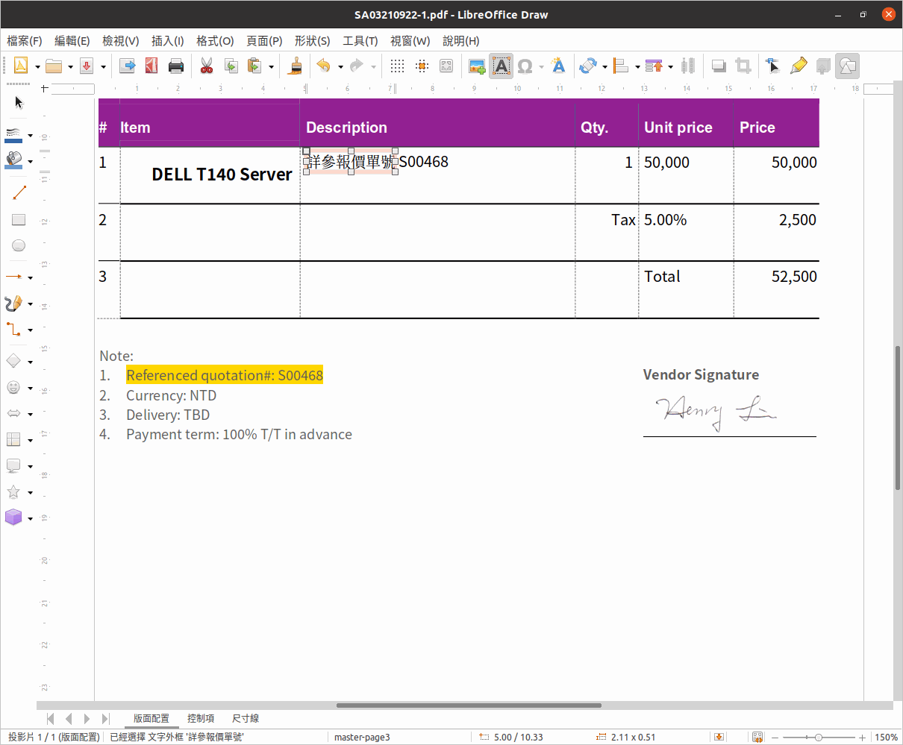Image resolution: width=903 pixels, height=745 pixels.
Task: Switch to the 版面配置 tab
Action: coord(151,718)
